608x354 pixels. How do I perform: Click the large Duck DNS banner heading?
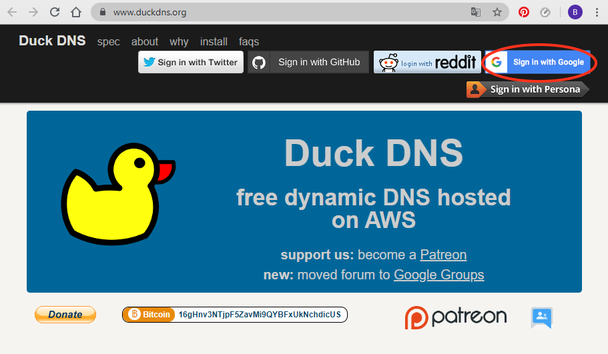374,153
